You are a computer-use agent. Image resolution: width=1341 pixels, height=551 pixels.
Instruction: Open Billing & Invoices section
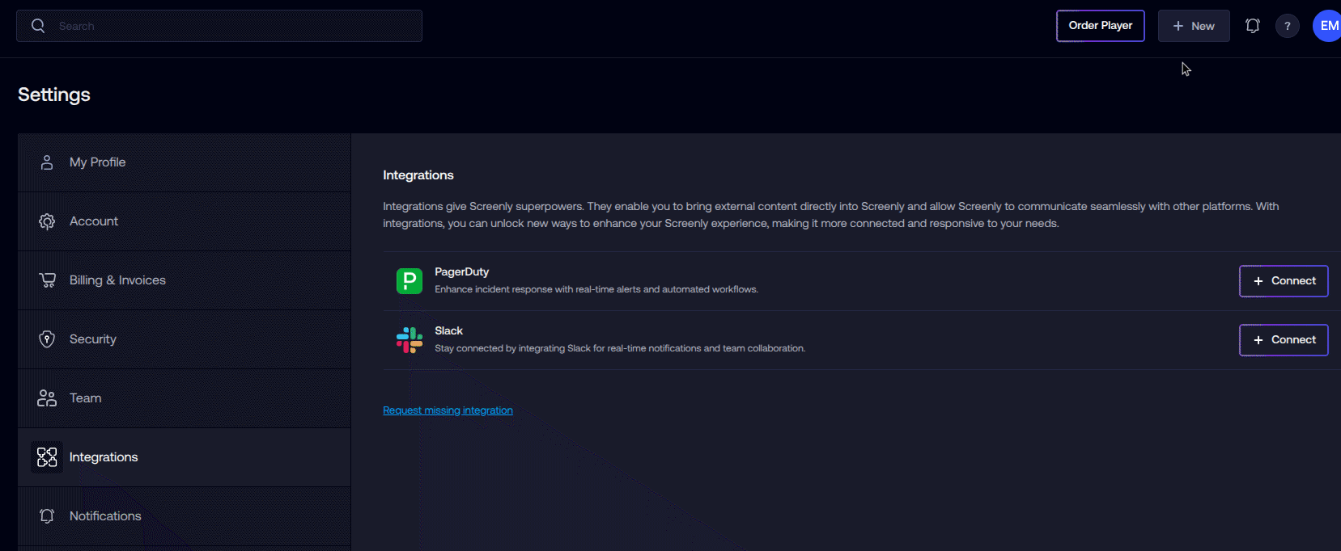(x=185, y=280)
